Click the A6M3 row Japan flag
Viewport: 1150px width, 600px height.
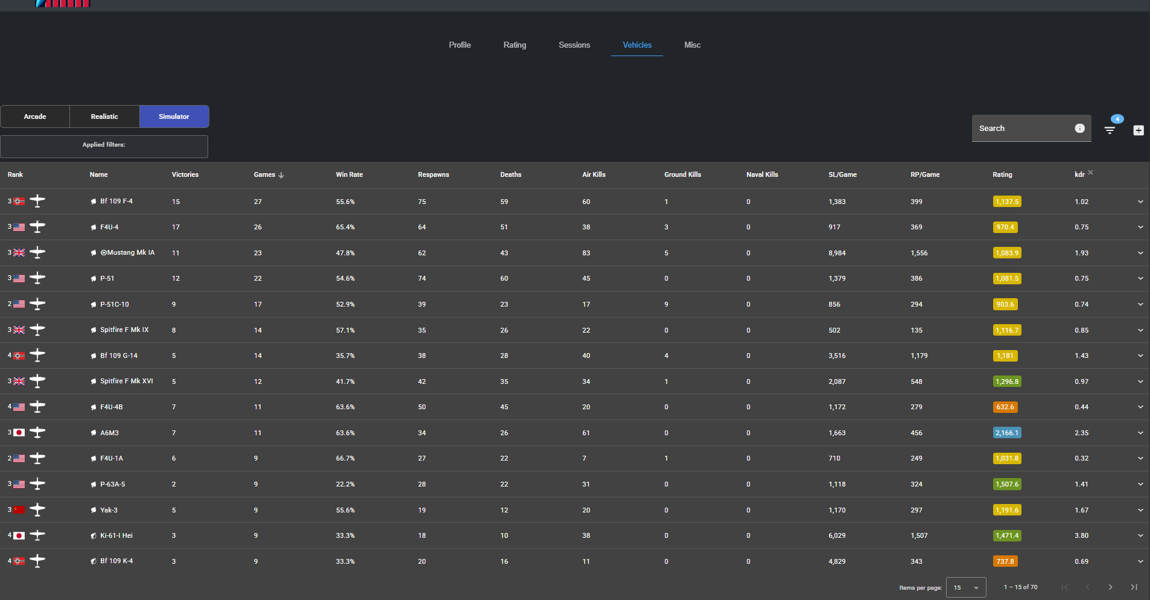click(19, 433)
